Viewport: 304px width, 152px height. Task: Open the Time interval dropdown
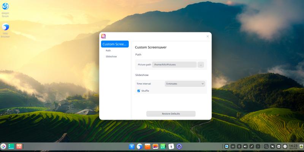185,84
